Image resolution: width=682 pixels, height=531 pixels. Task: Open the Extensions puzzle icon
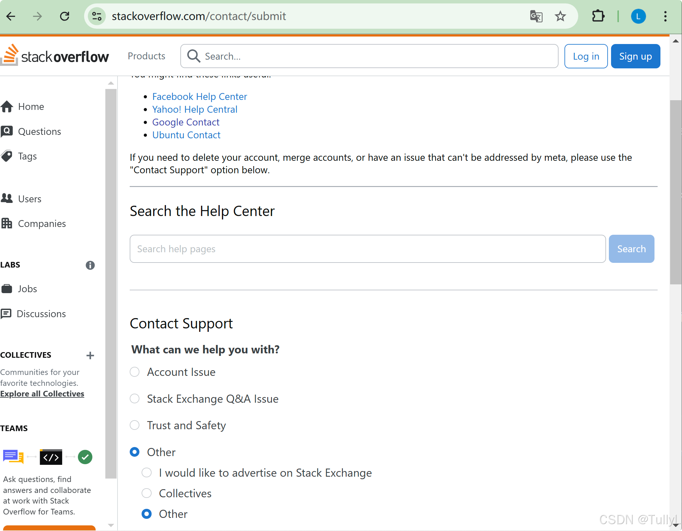click(598, 16)
